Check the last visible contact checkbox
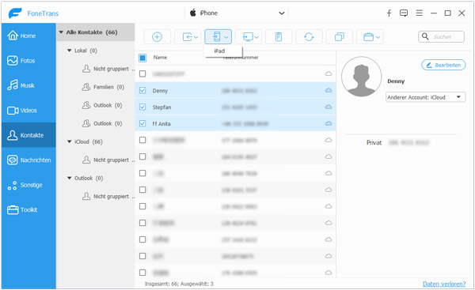This screenshot has height=290, width=475. (x=142, y=273)
